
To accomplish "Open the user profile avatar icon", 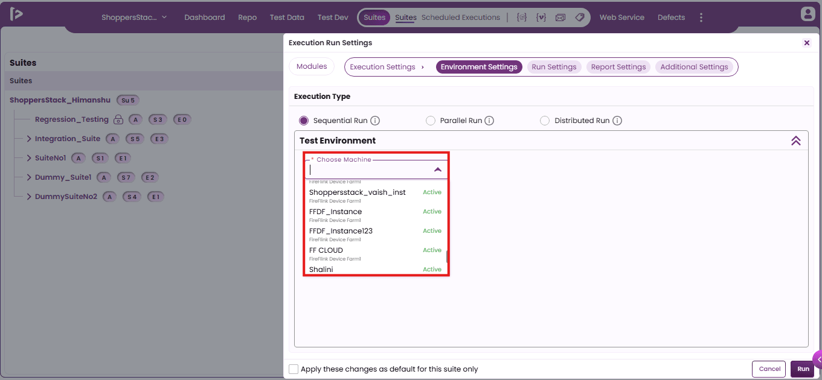I will [x=807, y=14].
